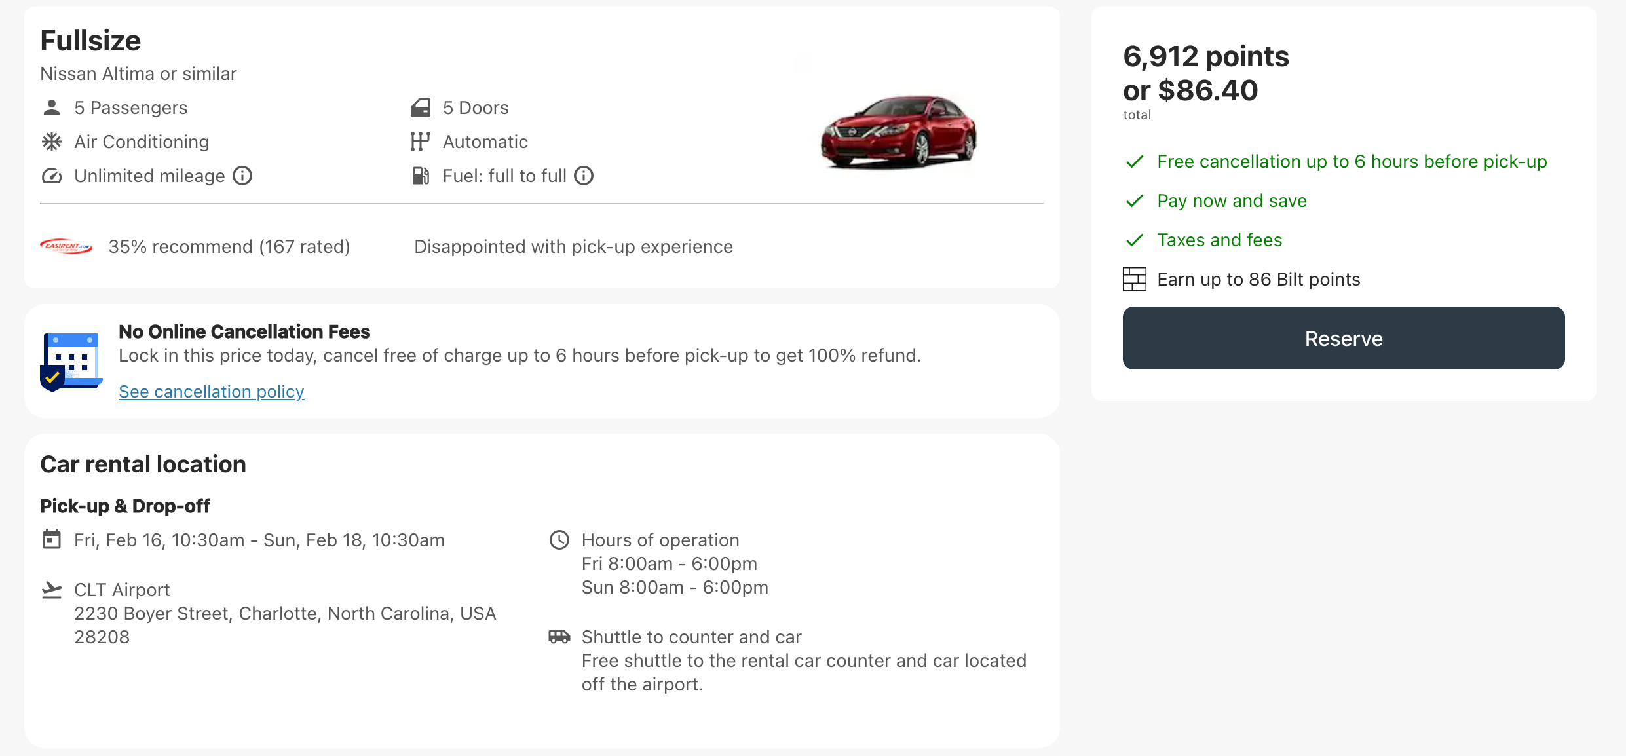The height and width of the screenshot is (756, 1626).
Task: Click the Free cancellation checkmark item
Action: [x=1352, y=161]
